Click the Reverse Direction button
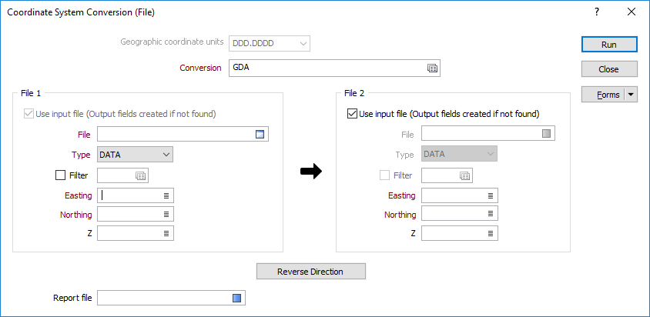The image size is (650, 317). tap(311, 272)
